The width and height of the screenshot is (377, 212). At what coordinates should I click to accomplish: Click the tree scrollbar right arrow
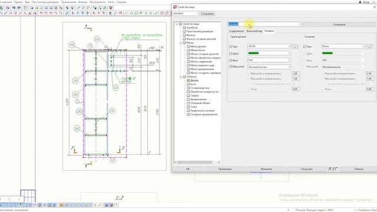[219, 163]
